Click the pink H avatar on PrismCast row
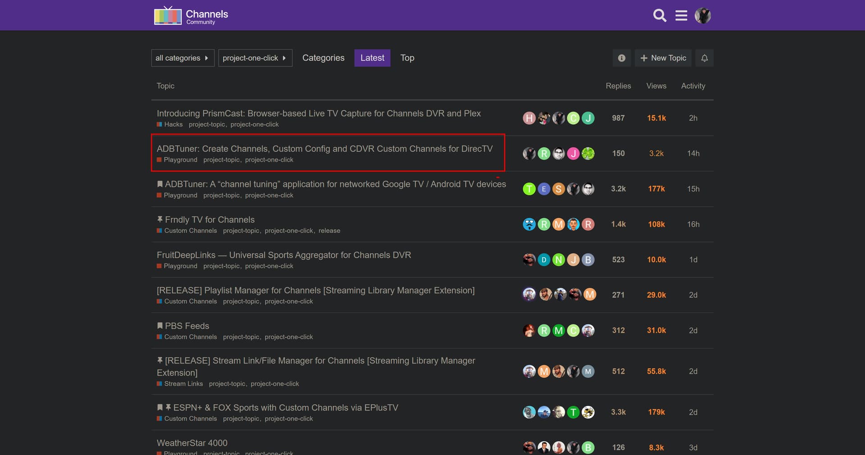865x455 pixels. pos(529,118)
